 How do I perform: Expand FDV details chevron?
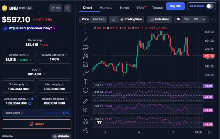pyautogui.click(x=44, y=74)
